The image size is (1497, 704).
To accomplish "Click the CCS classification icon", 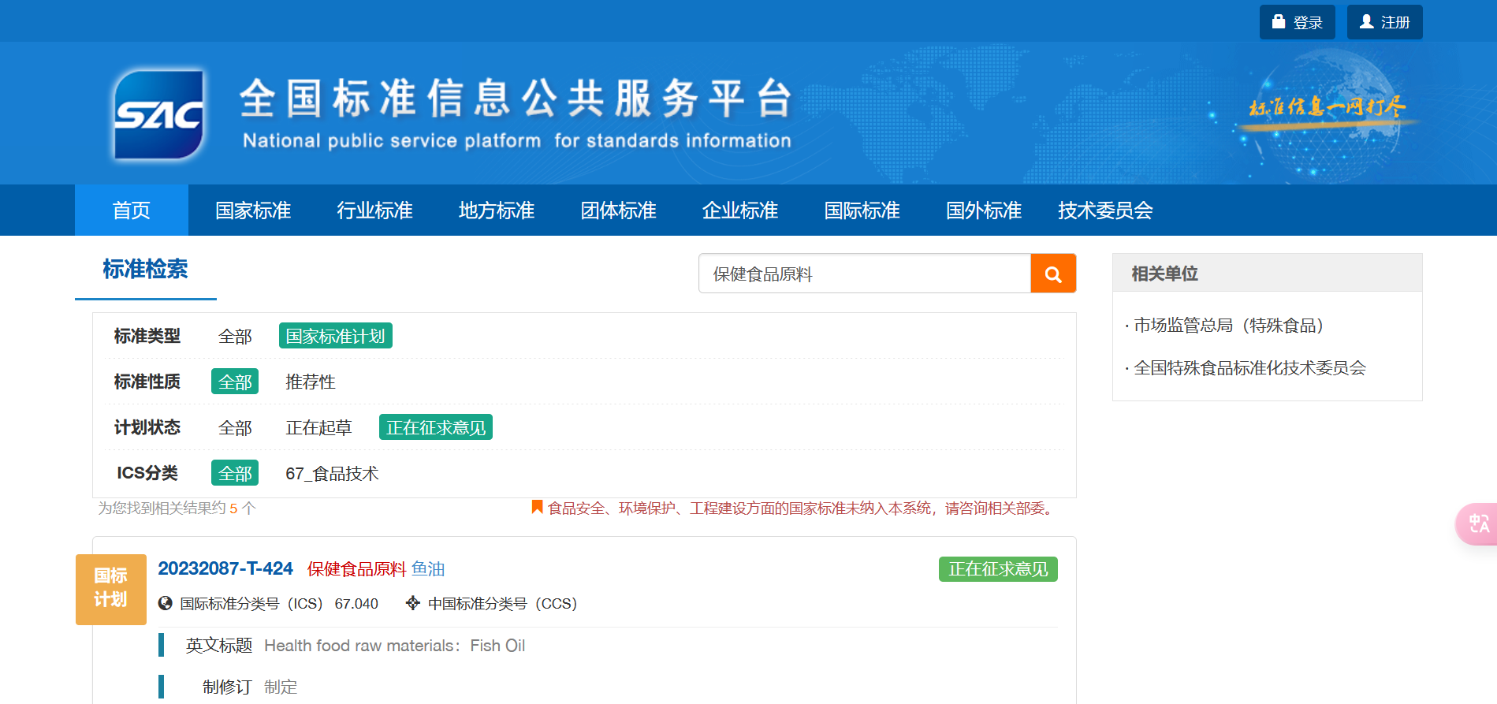I will (x=412, y=603).
